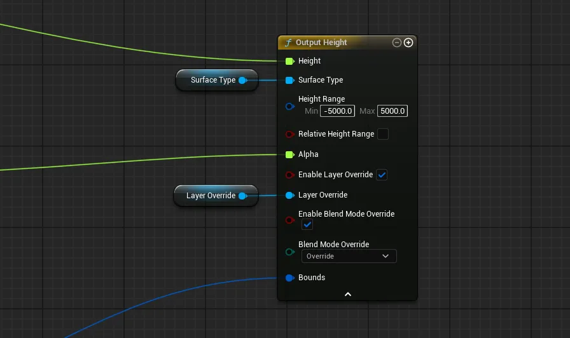Click the Bounds input pin
The width and height of the screenshot is (570, 338).
point(289,278)
